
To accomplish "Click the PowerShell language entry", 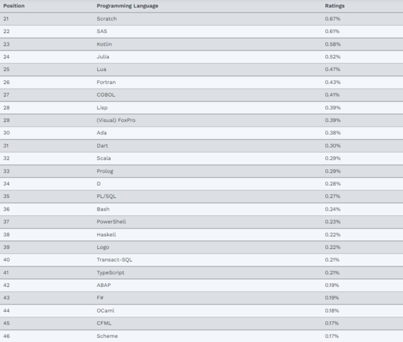I will point(111,222).
